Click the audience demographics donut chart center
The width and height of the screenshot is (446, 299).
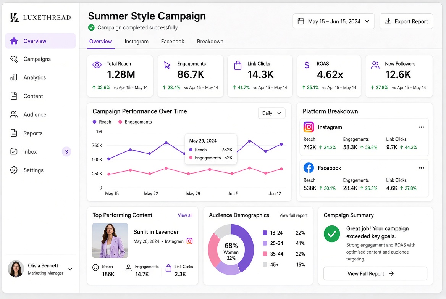(x=231, y=249)
